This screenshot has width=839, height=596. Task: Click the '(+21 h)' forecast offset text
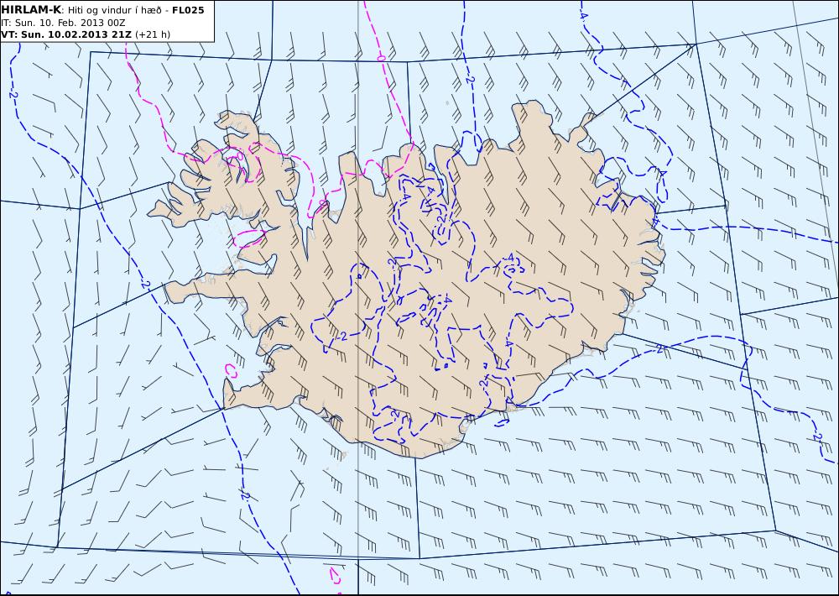tap(153, 34)
